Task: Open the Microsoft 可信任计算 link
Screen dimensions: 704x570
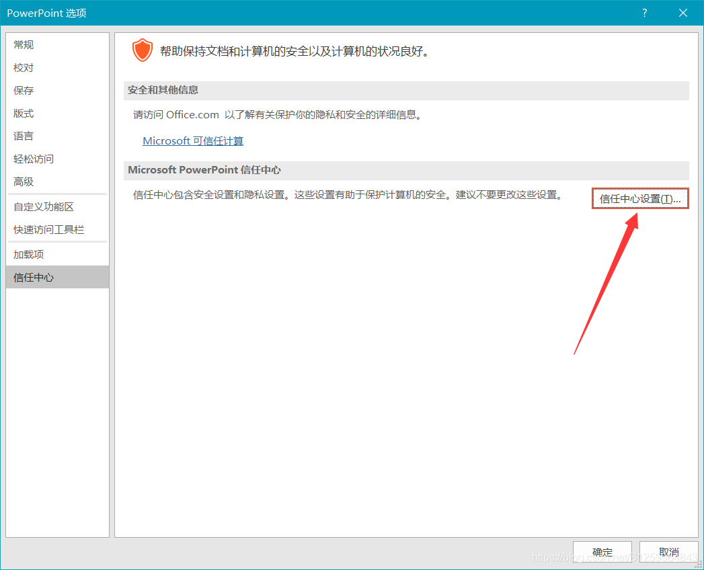Action: [193, 141]
